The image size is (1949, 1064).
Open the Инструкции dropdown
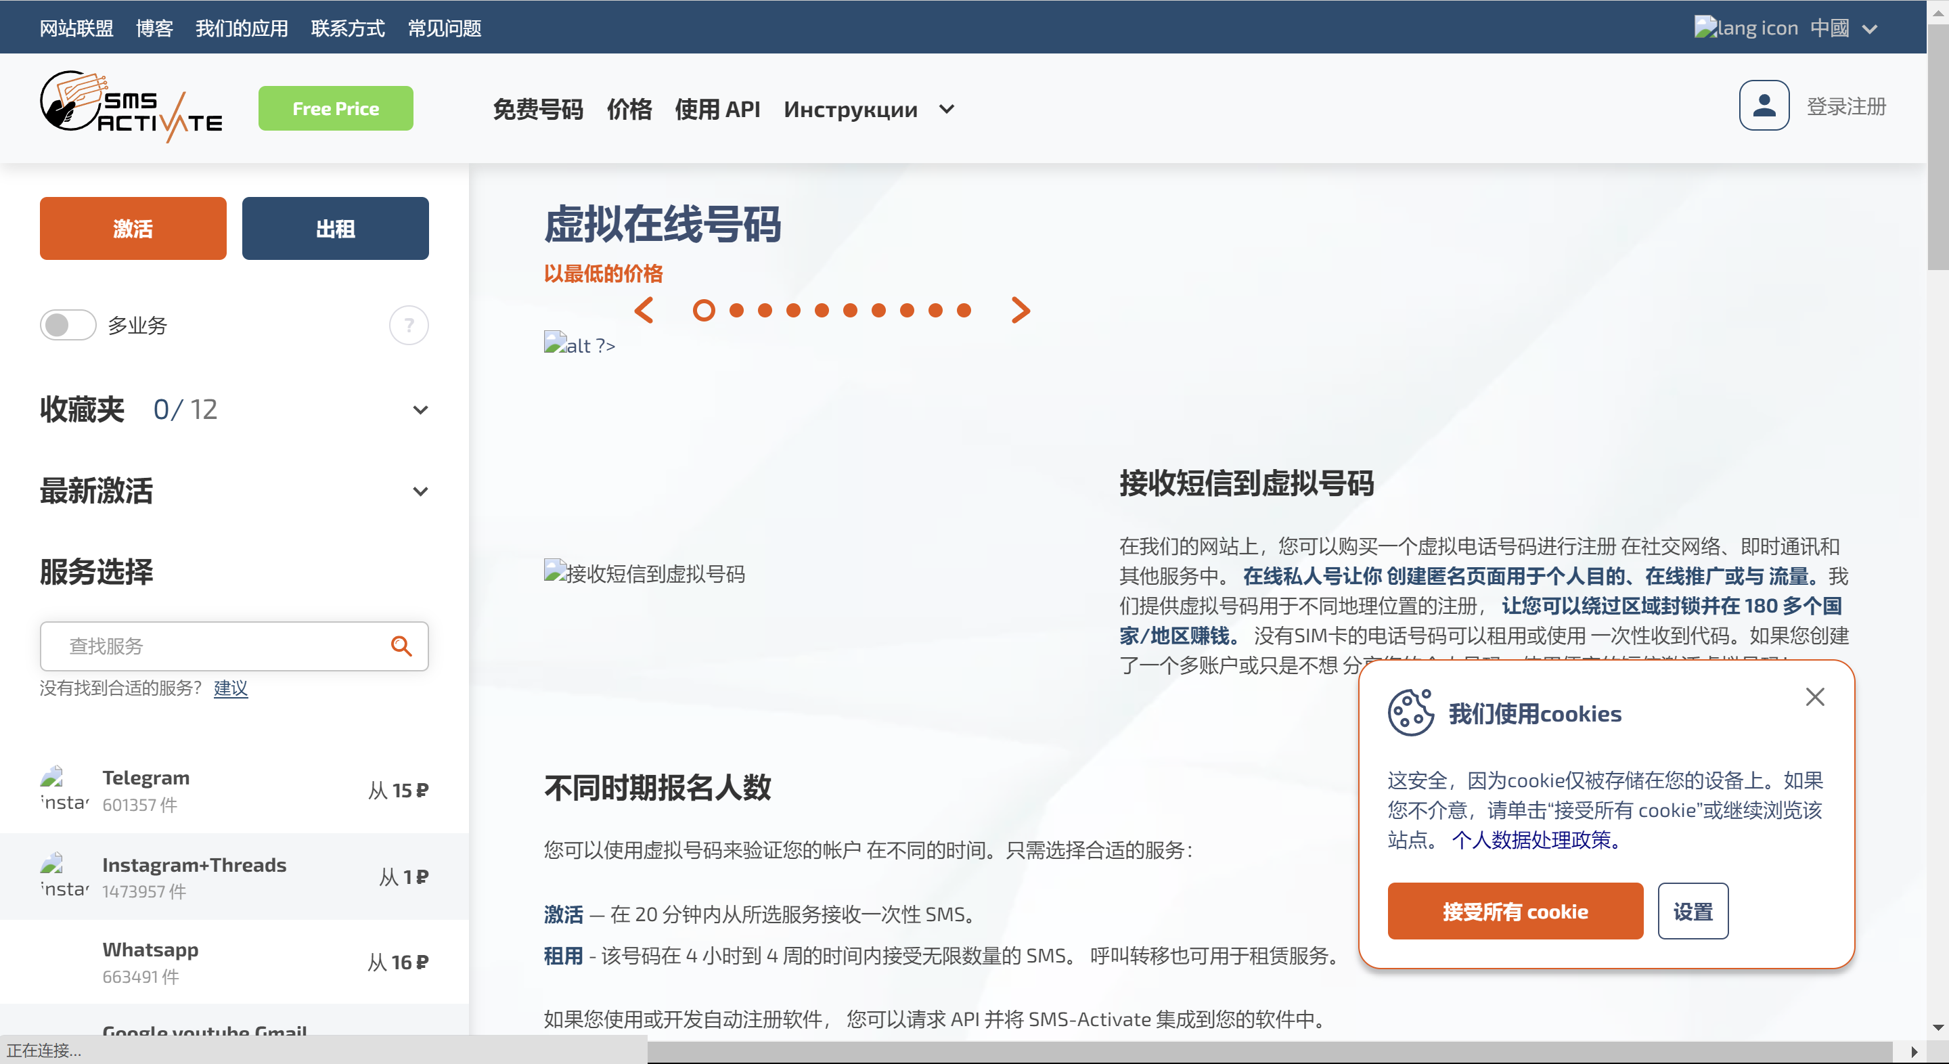[868, 109]
